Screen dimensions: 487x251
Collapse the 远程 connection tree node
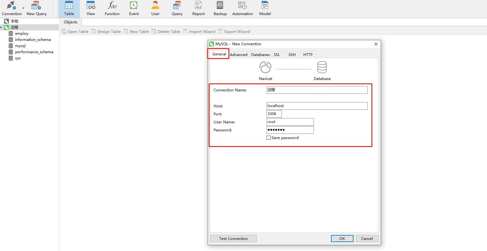point(1,27)
